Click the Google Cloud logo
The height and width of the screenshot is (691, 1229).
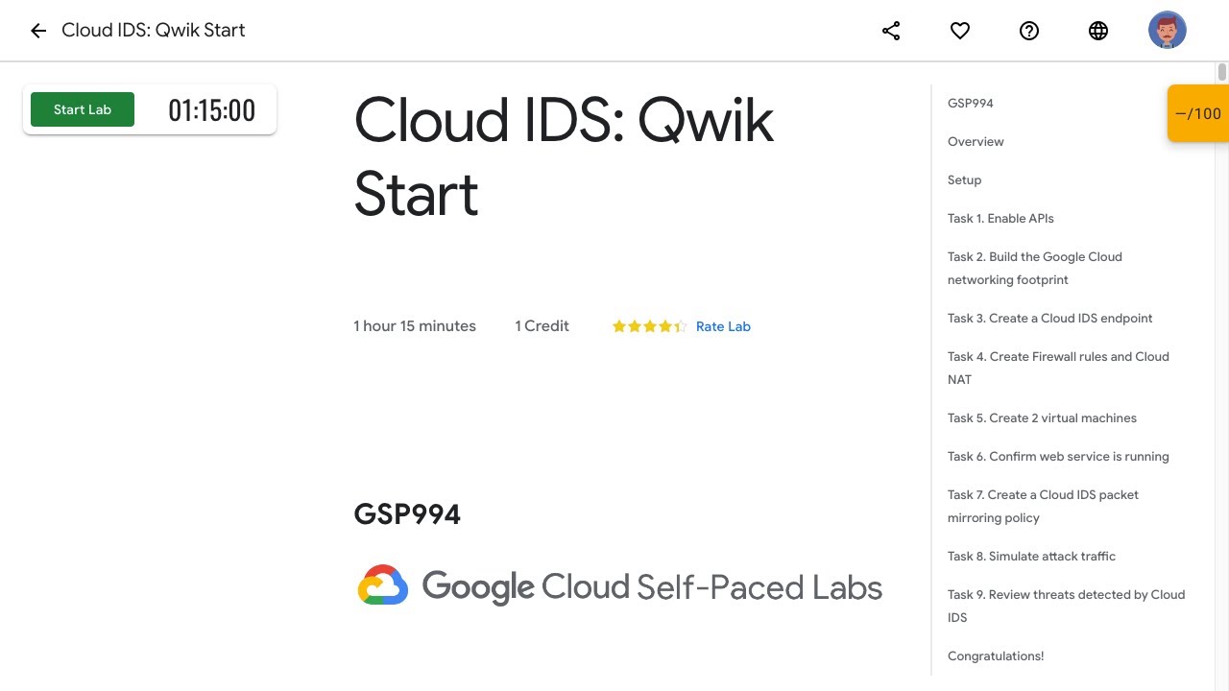point(383,584)
